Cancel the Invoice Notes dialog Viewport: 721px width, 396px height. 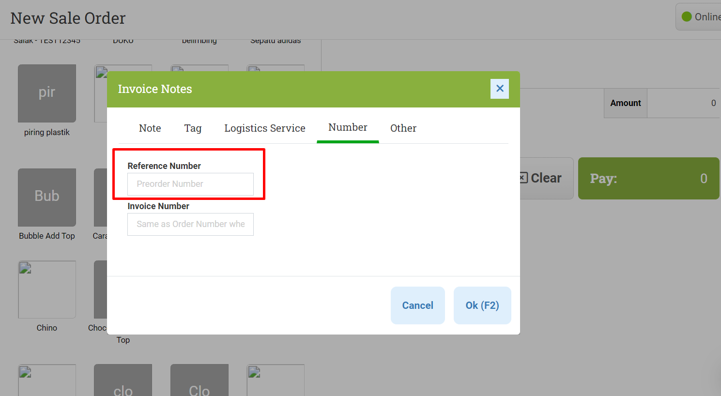pyautogui.click(x=418, y=305)
